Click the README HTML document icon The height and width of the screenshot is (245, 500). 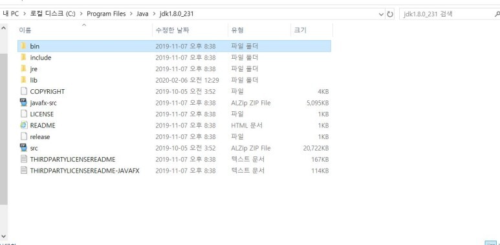tap(23, 125)
